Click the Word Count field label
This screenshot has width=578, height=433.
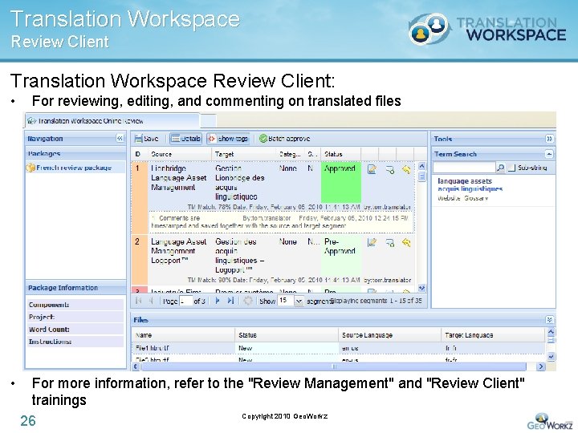49,330
